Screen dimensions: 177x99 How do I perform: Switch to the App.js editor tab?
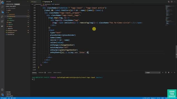click(35, 2)
